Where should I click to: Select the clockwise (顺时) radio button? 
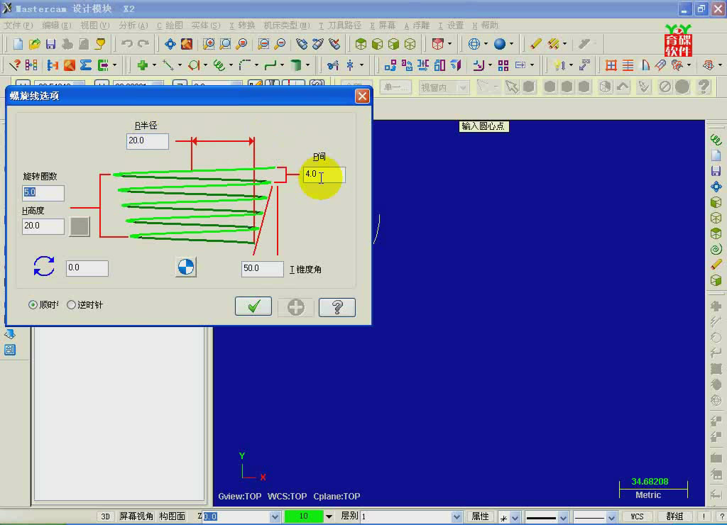33,305
